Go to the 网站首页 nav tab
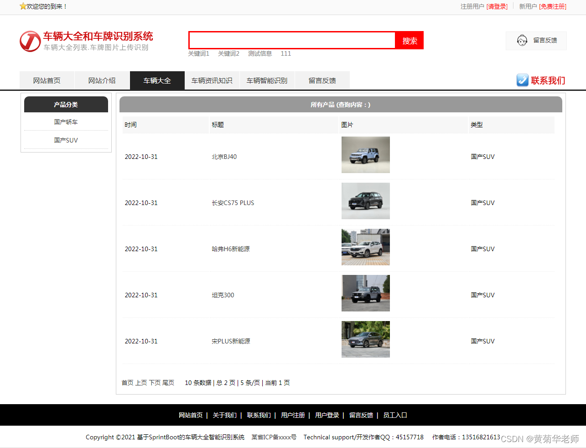This screenshot has width=586, height=448. (47, 80)
